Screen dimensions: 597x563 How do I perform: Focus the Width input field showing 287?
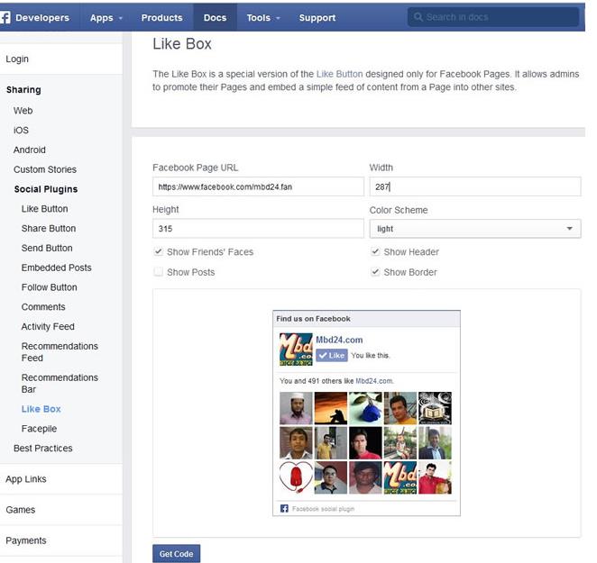[x=475, y=186]
